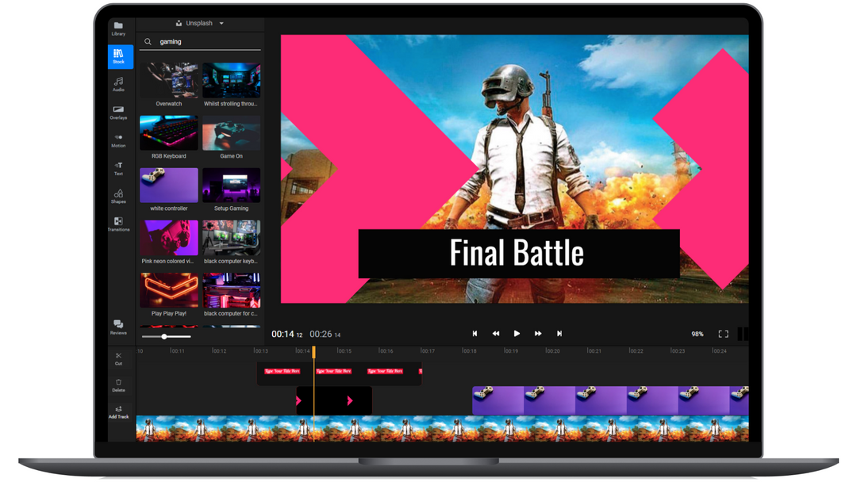Screen dimensions: 857x482
Task: Click the Cut scissors tool
Action: click(118, 358)
